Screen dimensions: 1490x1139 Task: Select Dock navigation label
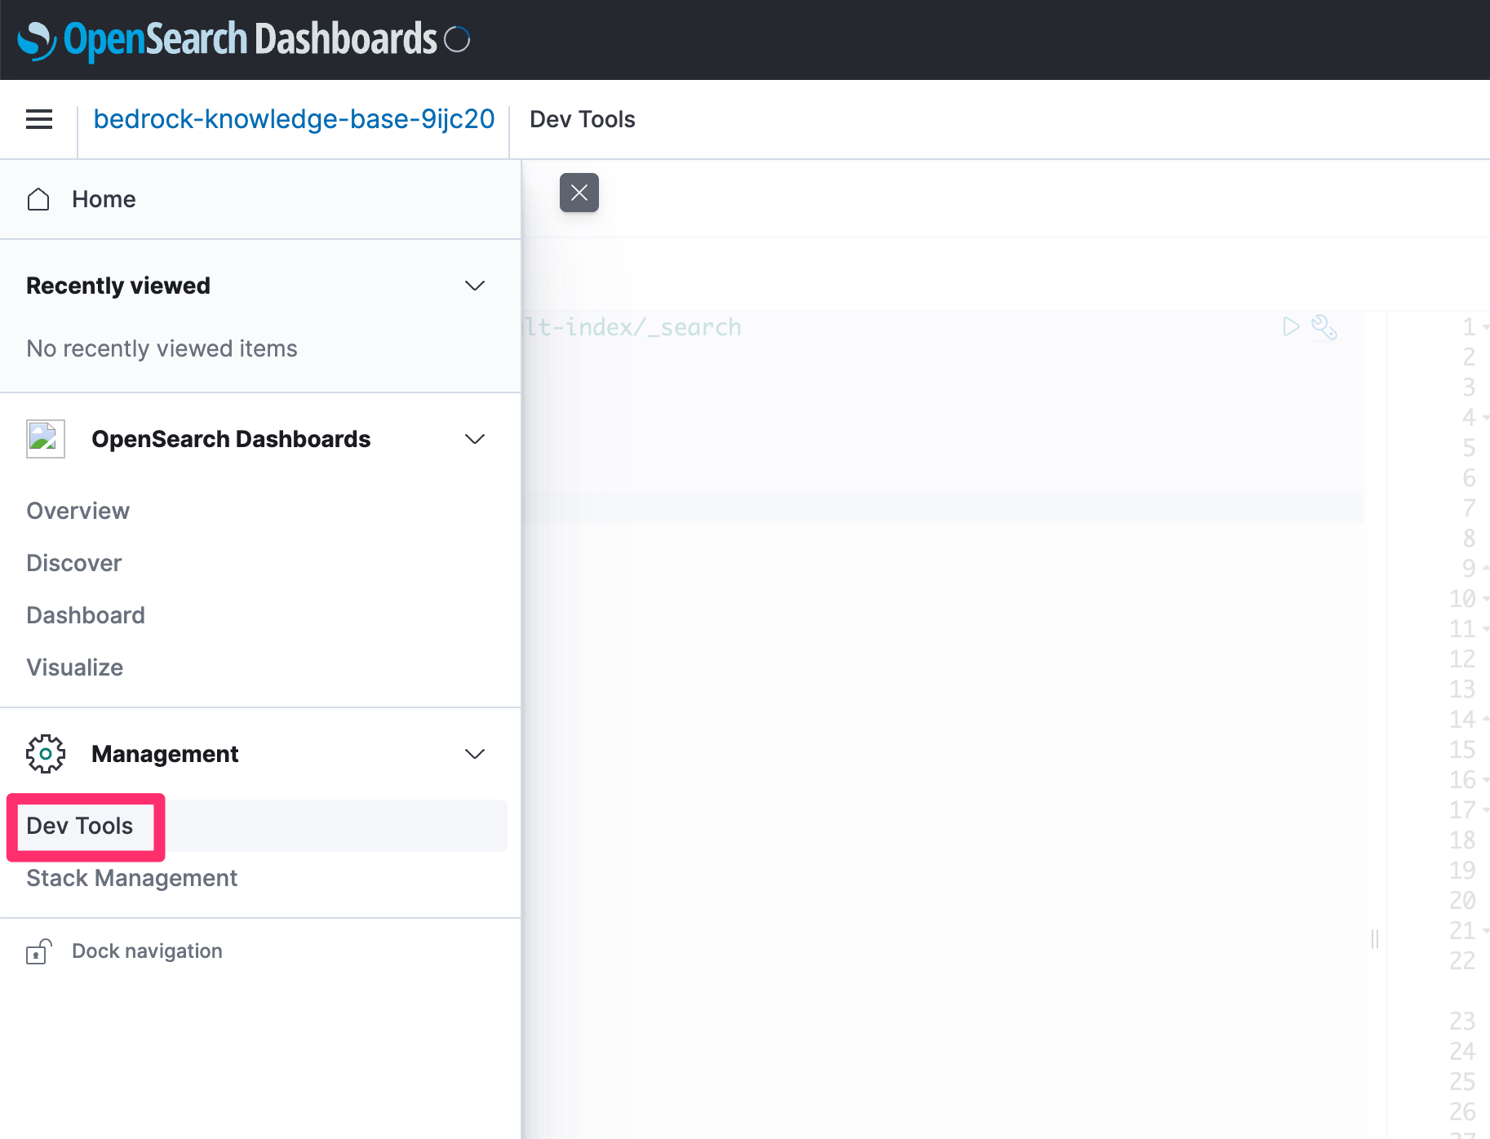click(147, 951)
